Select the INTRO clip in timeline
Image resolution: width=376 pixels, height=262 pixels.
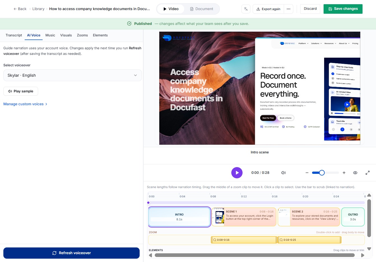[179, 217]
